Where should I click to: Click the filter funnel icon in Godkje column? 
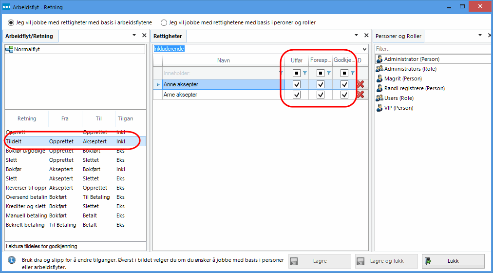[x=353, y=73]
